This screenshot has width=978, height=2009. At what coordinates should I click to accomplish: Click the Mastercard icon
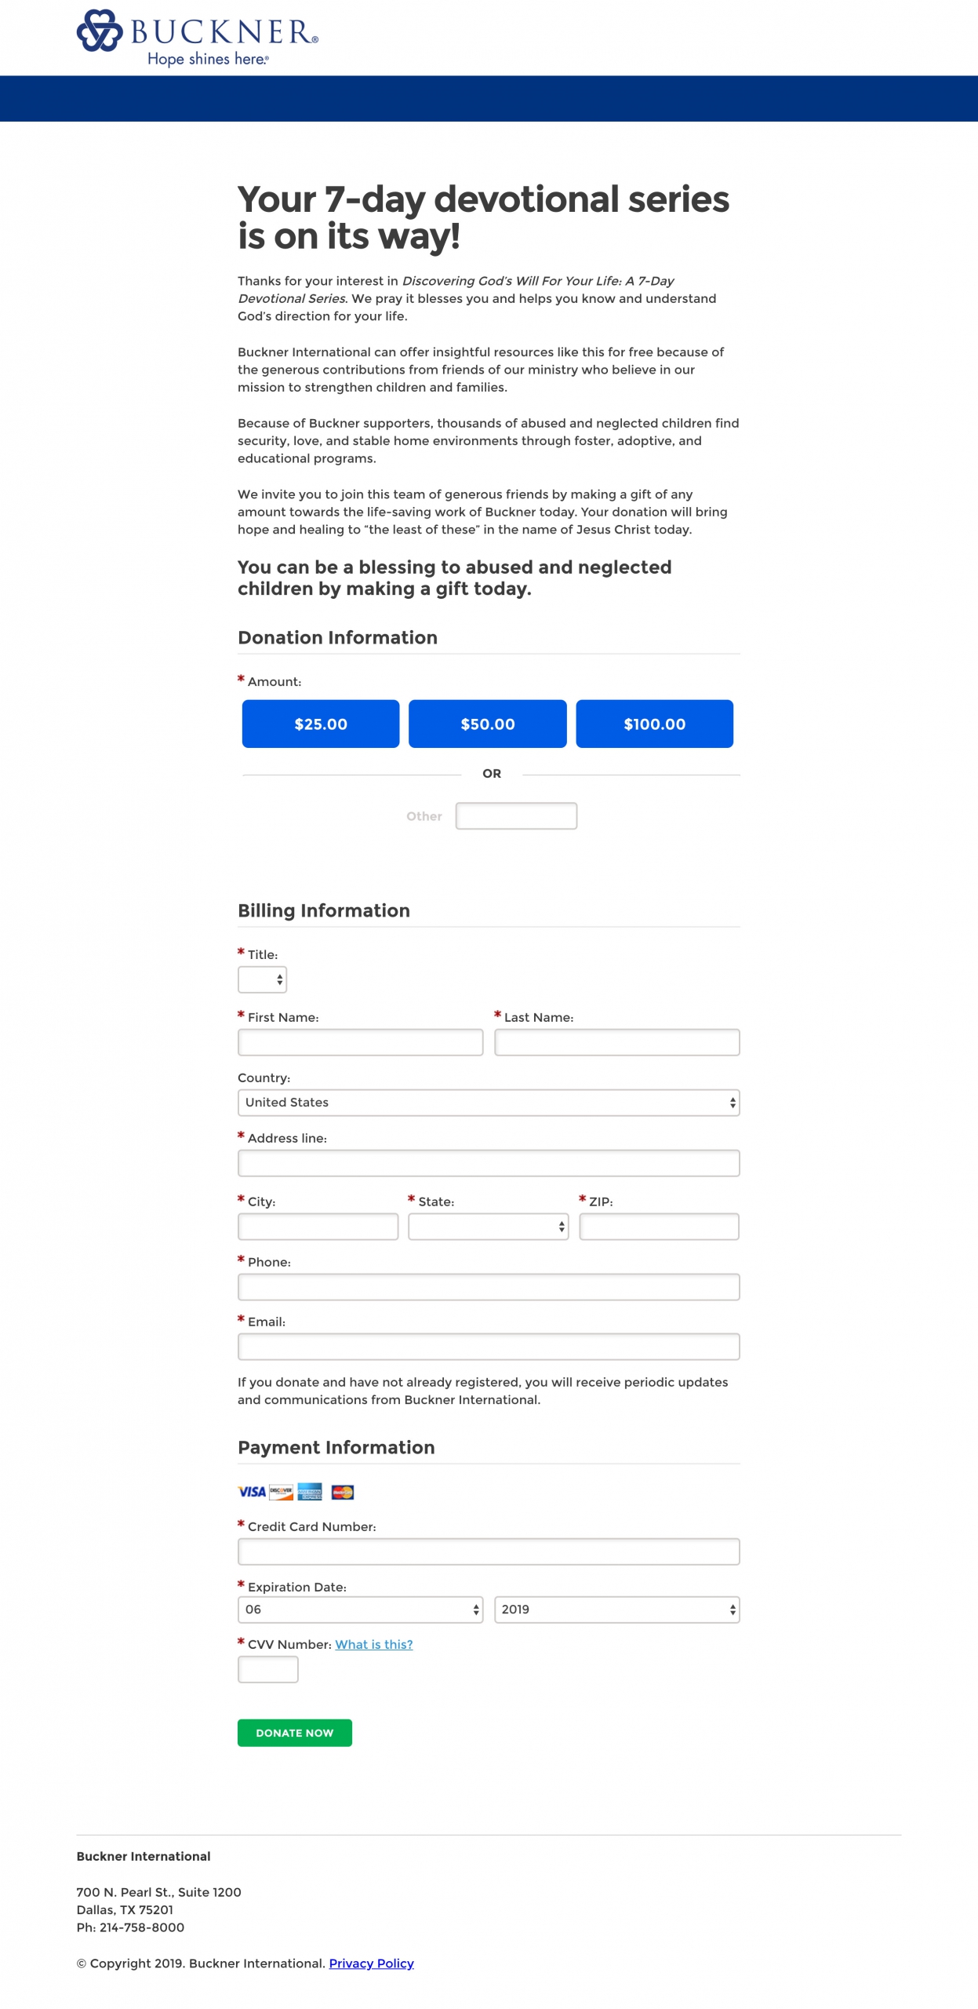343,1491
